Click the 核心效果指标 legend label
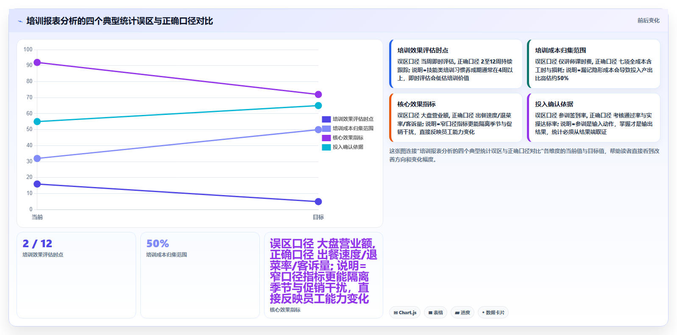This screenshot has height=335, width=677. [x=348, y=138]
